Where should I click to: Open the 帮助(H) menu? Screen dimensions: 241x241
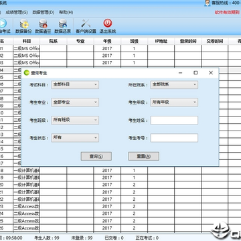pos(66,12)
